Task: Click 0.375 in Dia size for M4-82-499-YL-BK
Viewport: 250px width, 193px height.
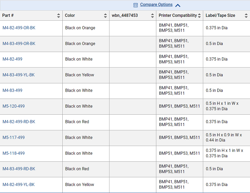Action: point(217,185)
